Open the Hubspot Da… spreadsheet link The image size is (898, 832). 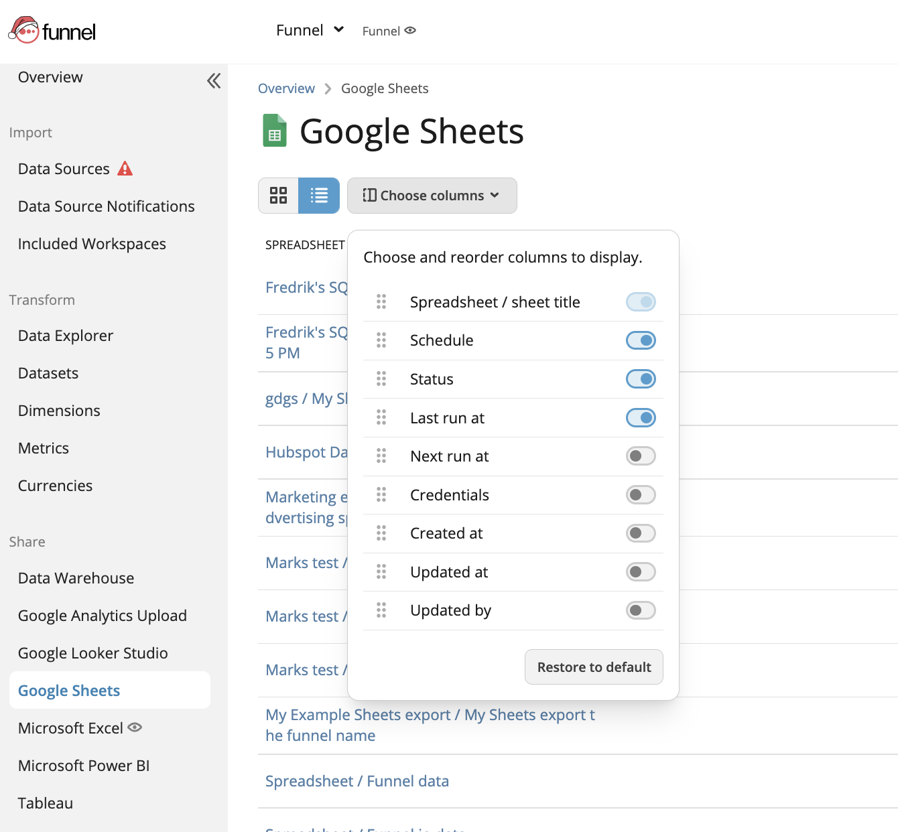pyautogui.click(x=306, y=452)
